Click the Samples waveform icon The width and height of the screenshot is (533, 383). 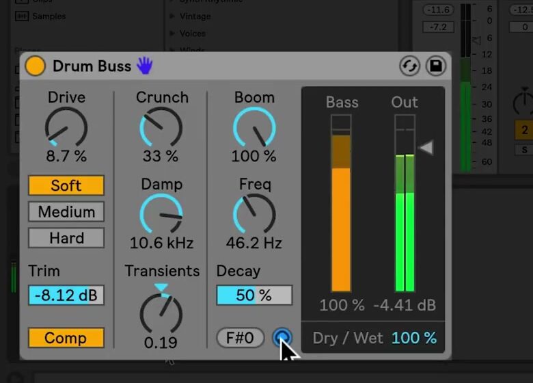22,16
